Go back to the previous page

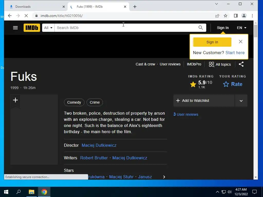click(10, 16)
